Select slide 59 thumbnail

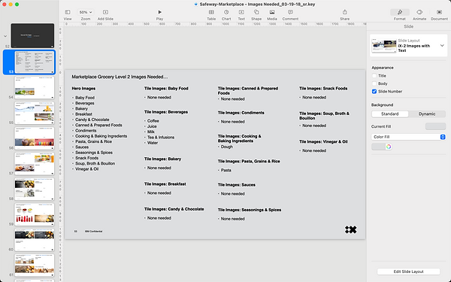[34, 214]
